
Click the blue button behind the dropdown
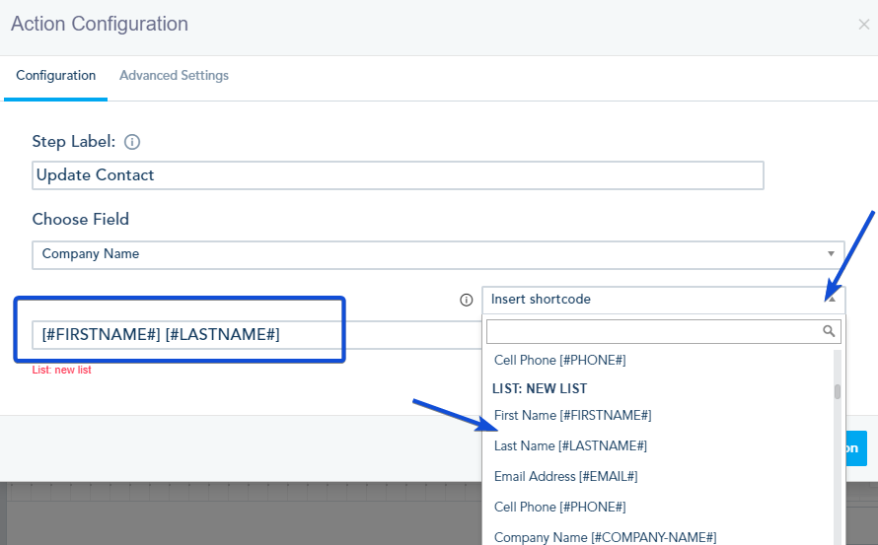pos(853,447)
